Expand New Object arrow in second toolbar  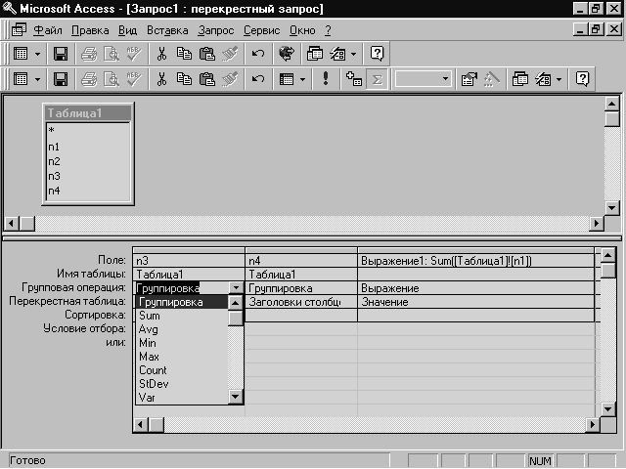click(559, 79)
